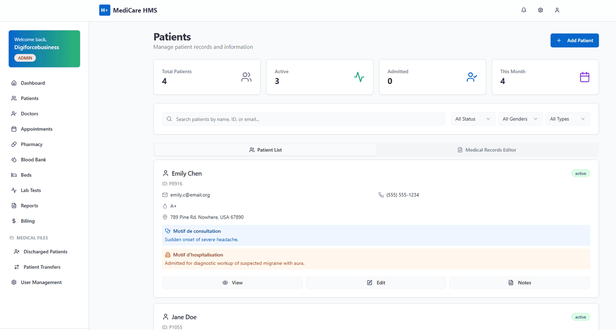Click the Active heartbeat pulse icon
The image size is (616, 330).
(359, 77)
